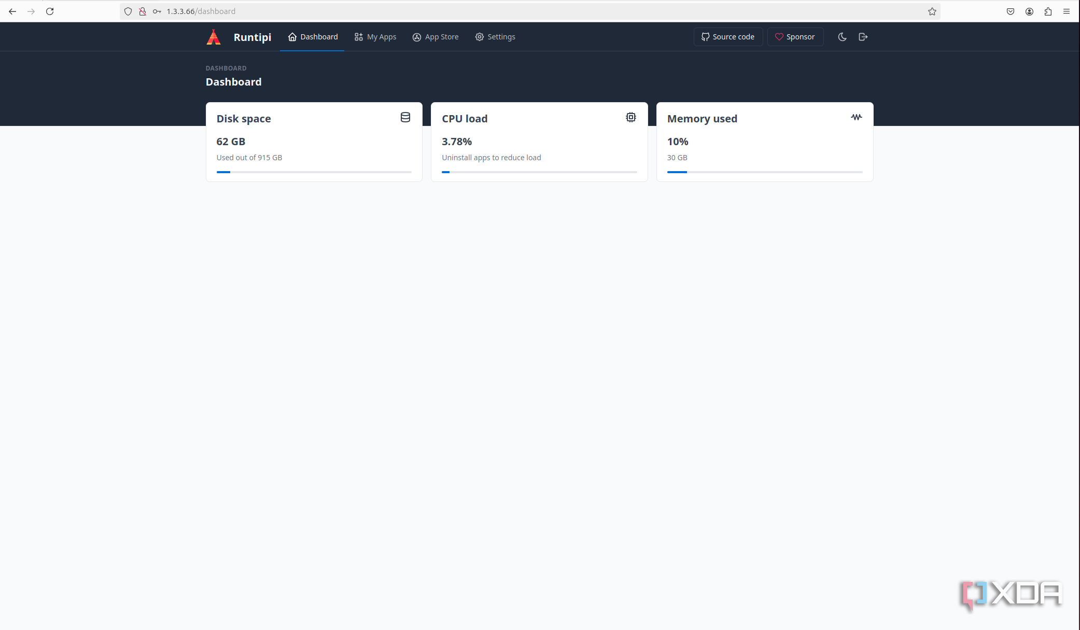Open the Firefox hamburger menu
Viewport: 1080px width, 630px height.
1067,11
